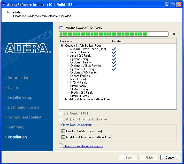Viewport: 184px width, 164px height.
Task: Open the Rate your installation experience link
Action: (83, 146)
